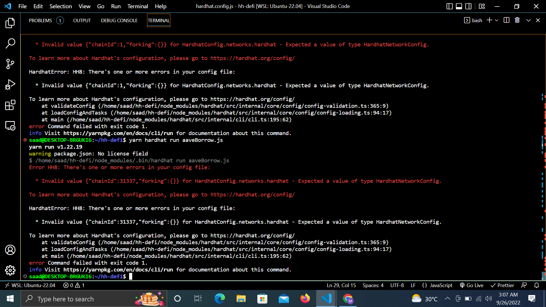
Task: Click UTF-8 encoding in status bar
Action: pos(397,285)
